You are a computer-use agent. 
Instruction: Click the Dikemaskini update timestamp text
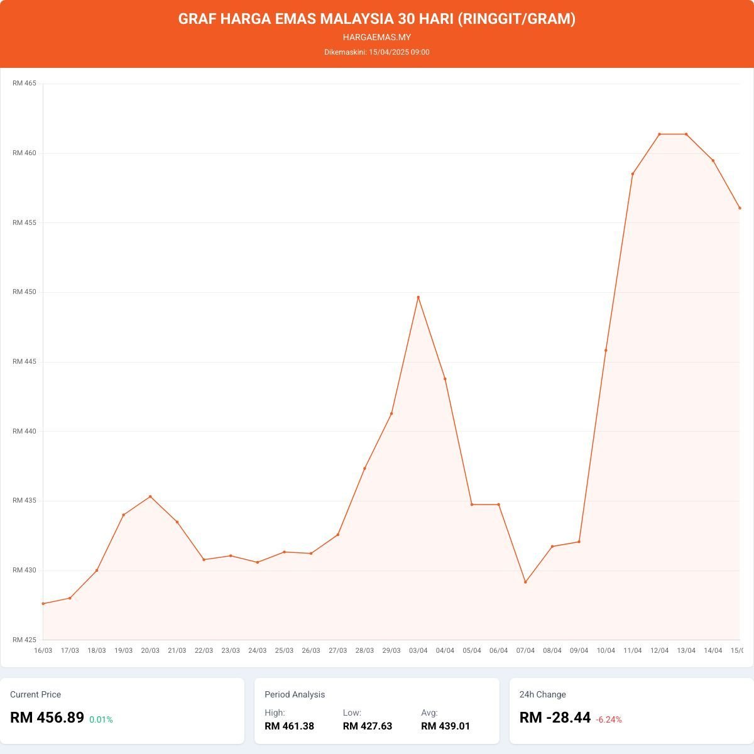(x=377, y=52)
